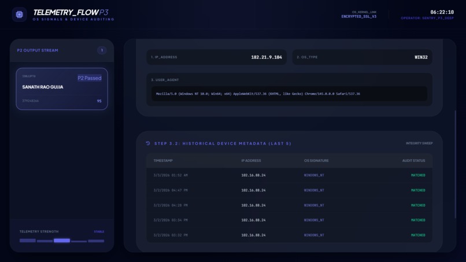
Task: Click the last telemetry strength bar segment
Action: click(96, 241)
